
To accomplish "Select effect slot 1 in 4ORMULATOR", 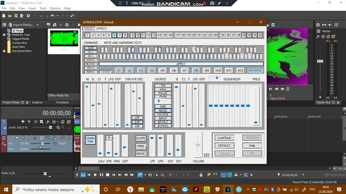I will pos(88,35).
